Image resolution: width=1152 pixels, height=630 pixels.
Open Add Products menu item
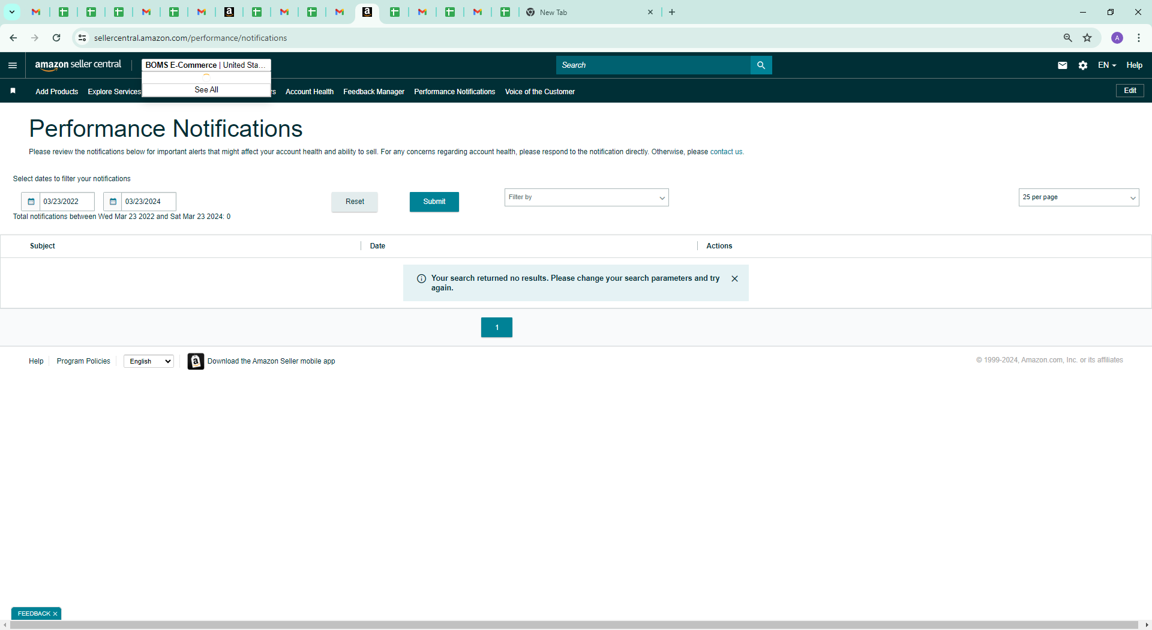click(57, 92)
